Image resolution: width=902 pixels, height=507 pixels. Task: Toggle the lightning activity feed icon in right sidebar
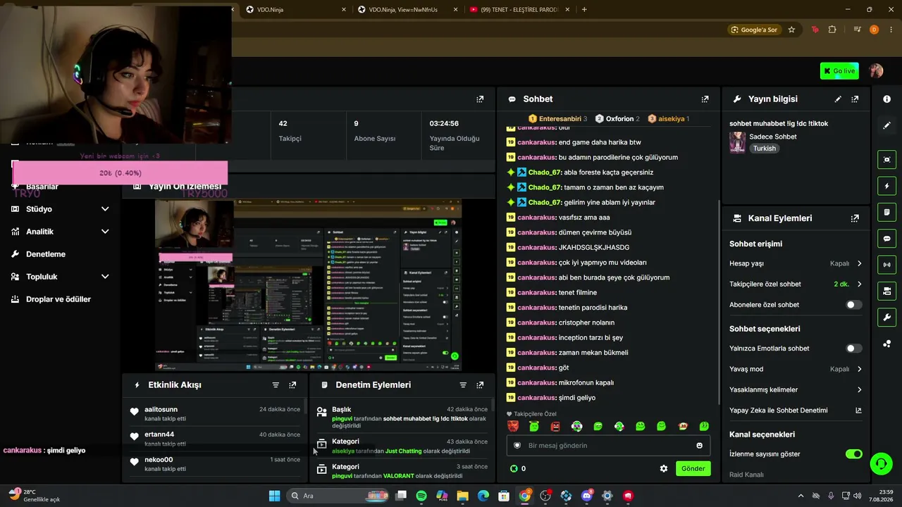(886, 186)
